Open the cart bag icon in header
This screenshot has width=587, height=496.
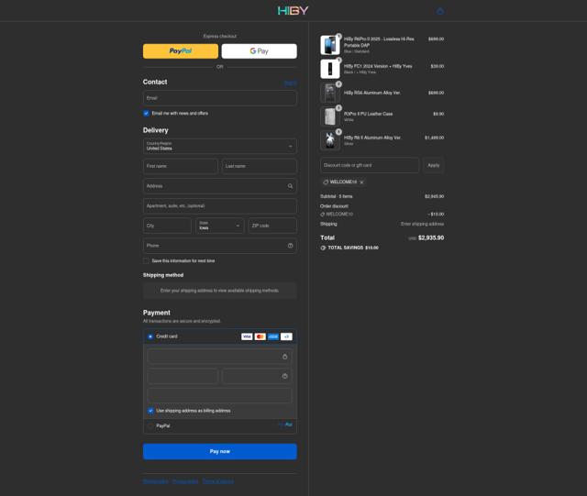440,11
